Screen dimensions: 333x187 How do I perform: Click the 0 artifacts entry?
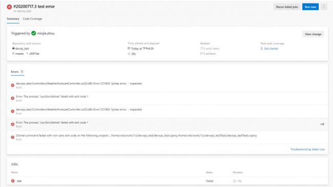coord(208,54)
